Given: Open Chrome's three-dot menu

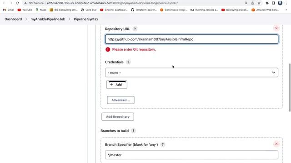Looking at the screenshot, I should click(286, 3).
